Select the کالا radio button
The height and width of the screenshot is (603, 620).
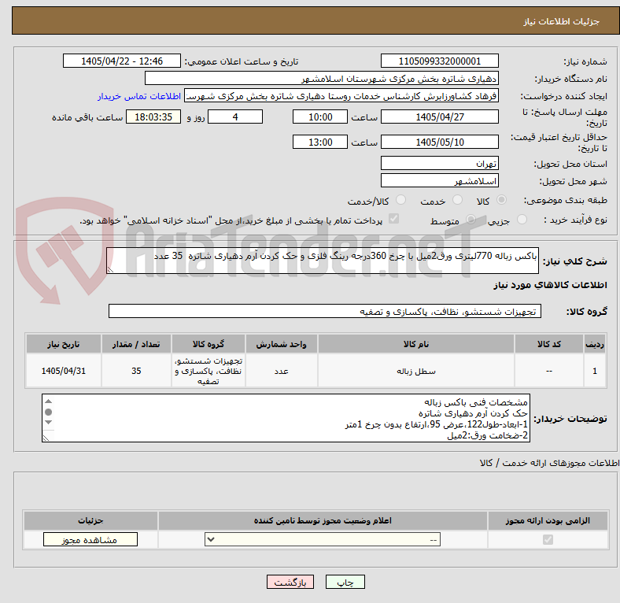[x=501, y=200]
